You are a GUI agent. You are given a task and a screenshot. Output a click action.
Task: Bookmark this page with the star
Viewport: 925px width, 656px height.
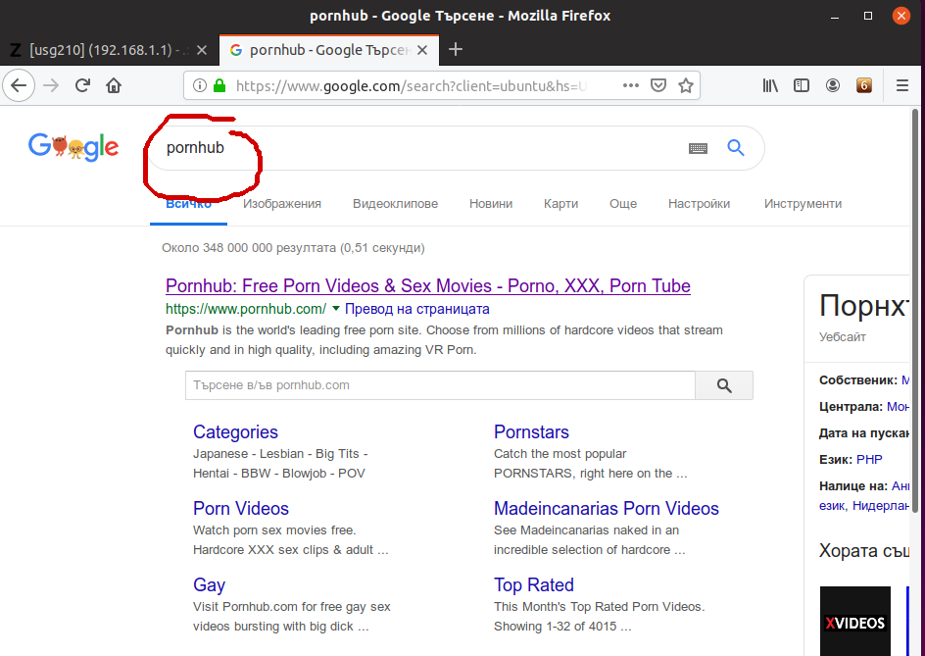[686, 85]
